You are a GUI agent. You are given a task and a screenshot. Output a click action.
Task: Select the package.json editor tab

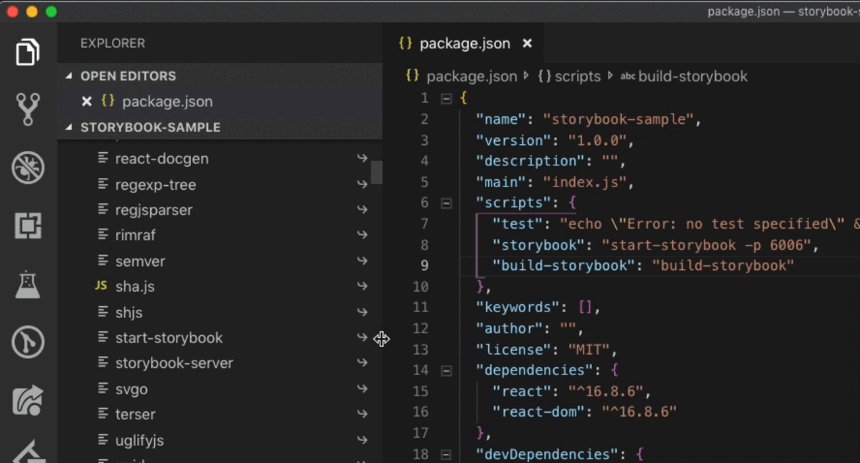click(x=464, y=44)
